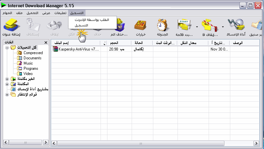Expand the Queues (قوائم الإنتظار) tree node
This screenshot has width=264, height=149.
point(7,95)
